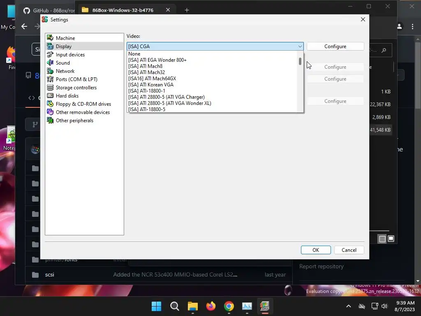Choose [ISA] ATI EGA Wonder 800+
The height and width of the screenshot is (316, 421).
pyautogui.click(x=212, y=60)
